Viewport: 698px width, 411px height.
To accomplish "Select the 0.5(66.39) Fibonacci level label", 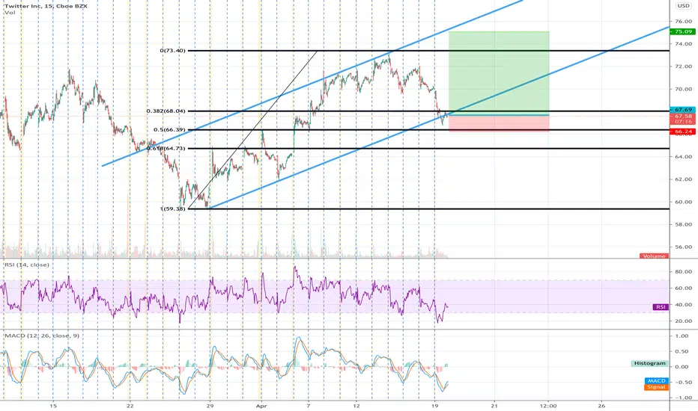I will pyautogui.click(x=169, y=130).
